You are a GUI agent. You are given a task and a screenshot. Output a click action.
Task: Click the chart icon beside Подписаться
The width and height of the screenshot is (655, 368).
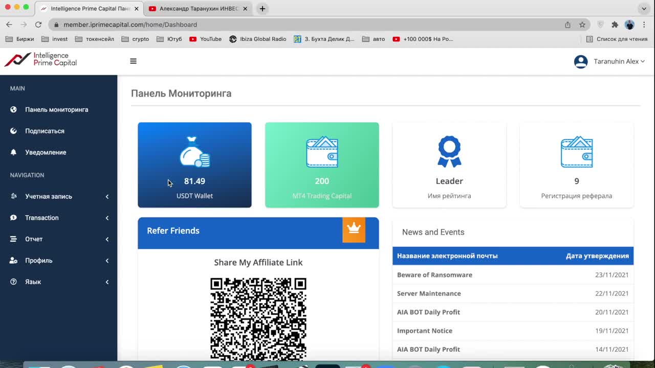[14, 131]
